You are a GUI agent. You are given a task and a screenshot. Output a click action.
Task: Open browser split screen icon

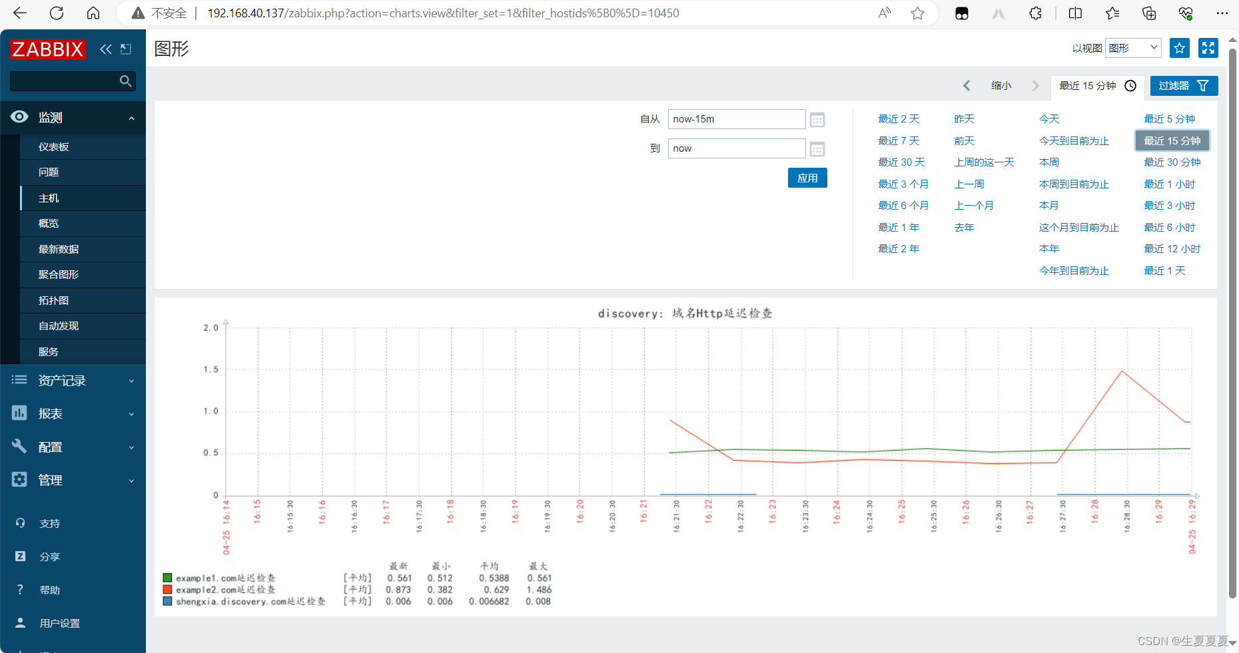coord(1075,13)
